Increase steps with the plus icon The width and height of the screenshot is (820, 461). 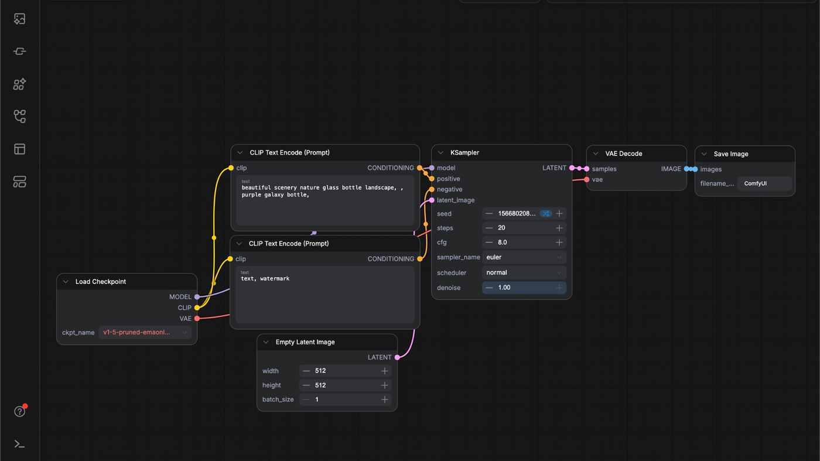(559, 228)
